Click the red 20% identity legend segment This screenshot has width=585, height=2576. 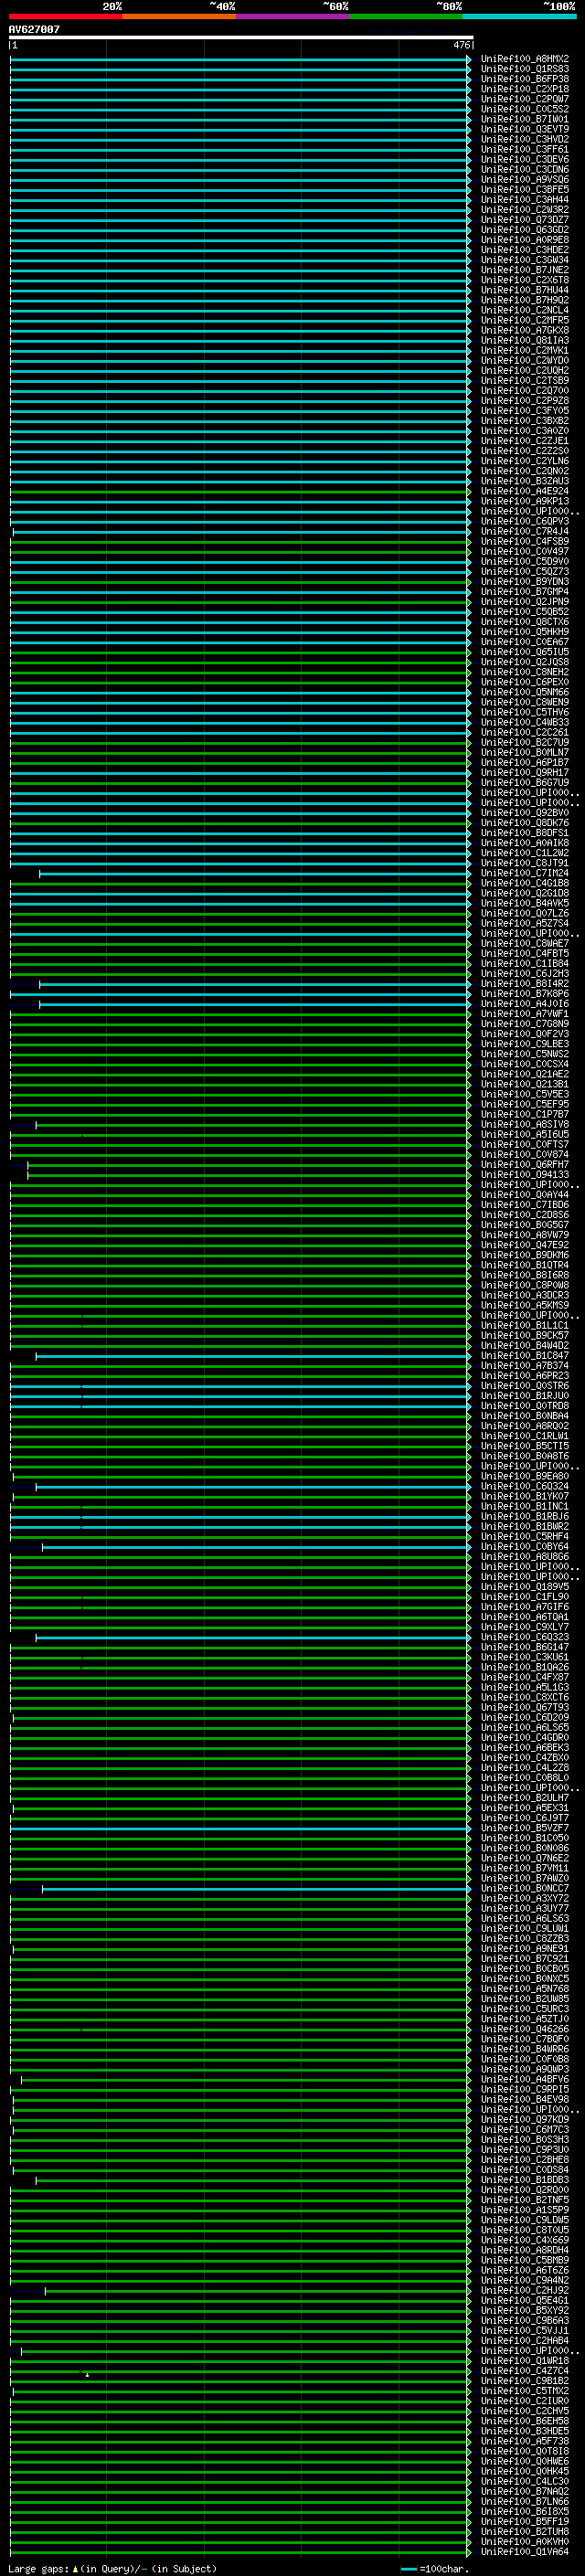(x=65, y=16)
